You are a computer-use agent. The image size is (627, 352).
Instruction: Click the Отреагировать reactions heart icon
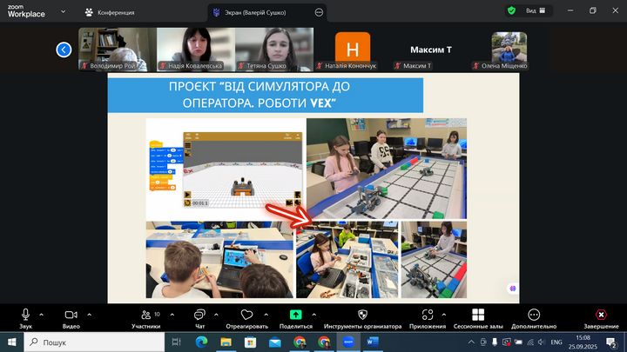[x=246, y=315]
